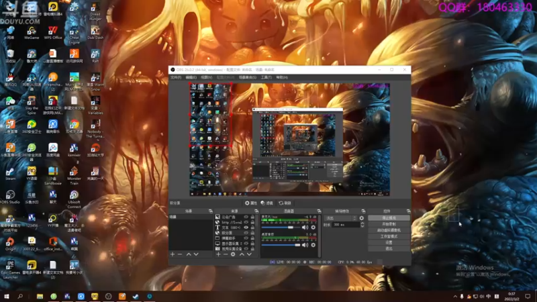
Task: Toggle visibility eye of 文本 (GDI+) source
Action: pos(246,228)
